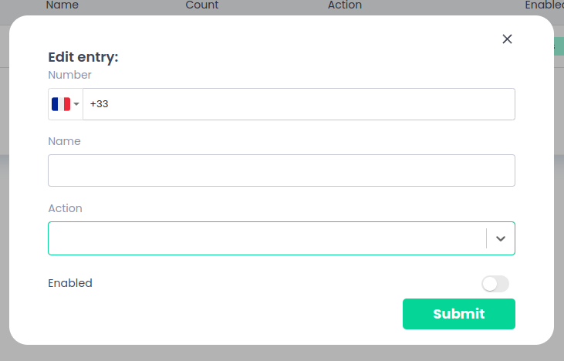Click the Edit entry heading
564x361 pixels.
click(x=83, y=57)
